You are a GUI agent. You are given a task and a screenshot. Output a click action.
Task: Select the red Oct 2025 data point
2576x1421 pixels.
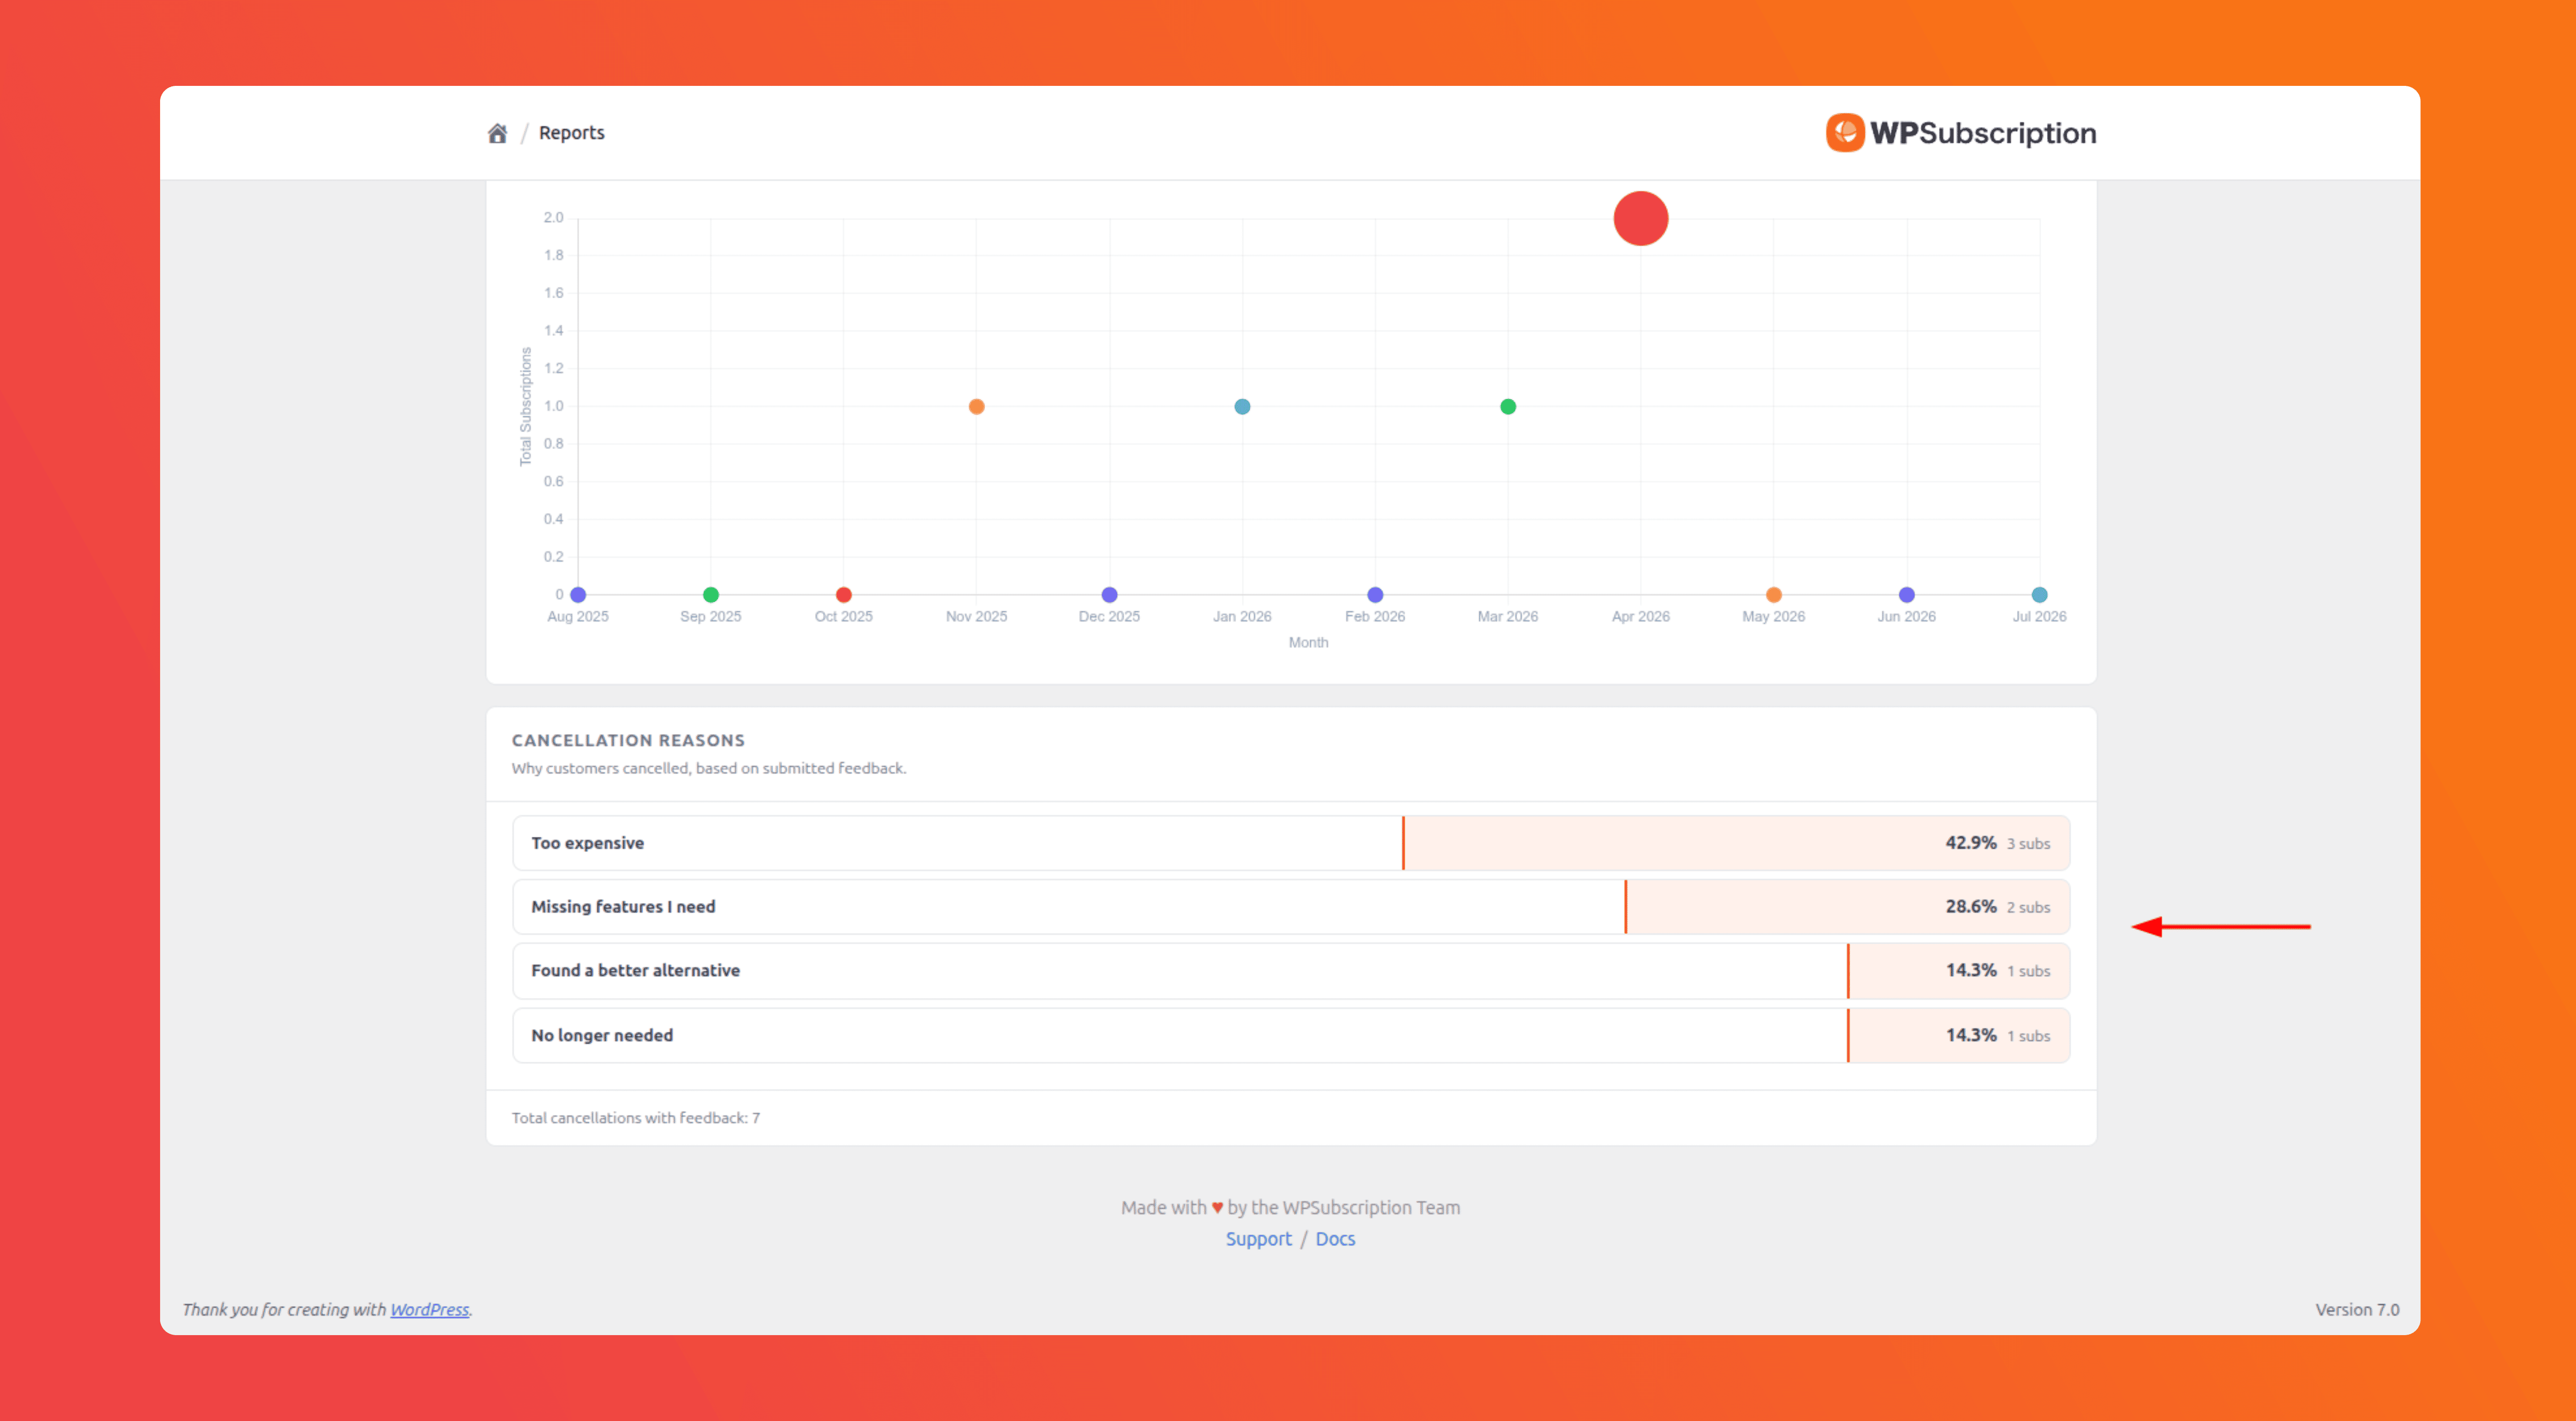pos(844,594)
